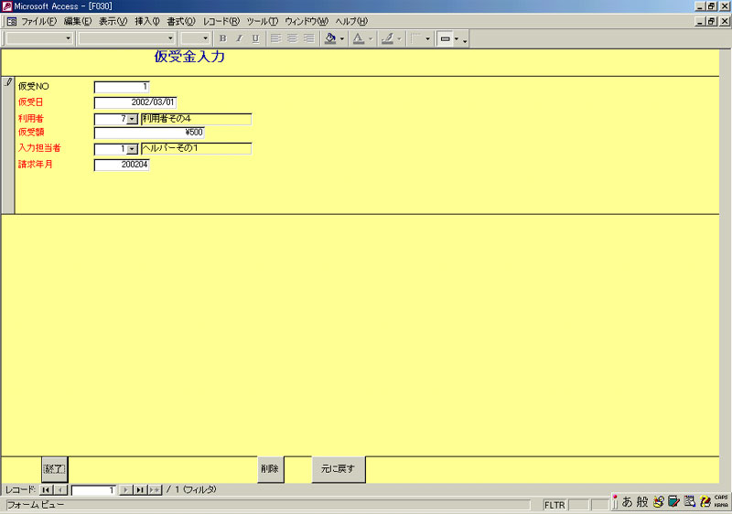This screenshot has height=514, width=732.
Task: Click the line/border color pen icon
Action: click(387, 38)
